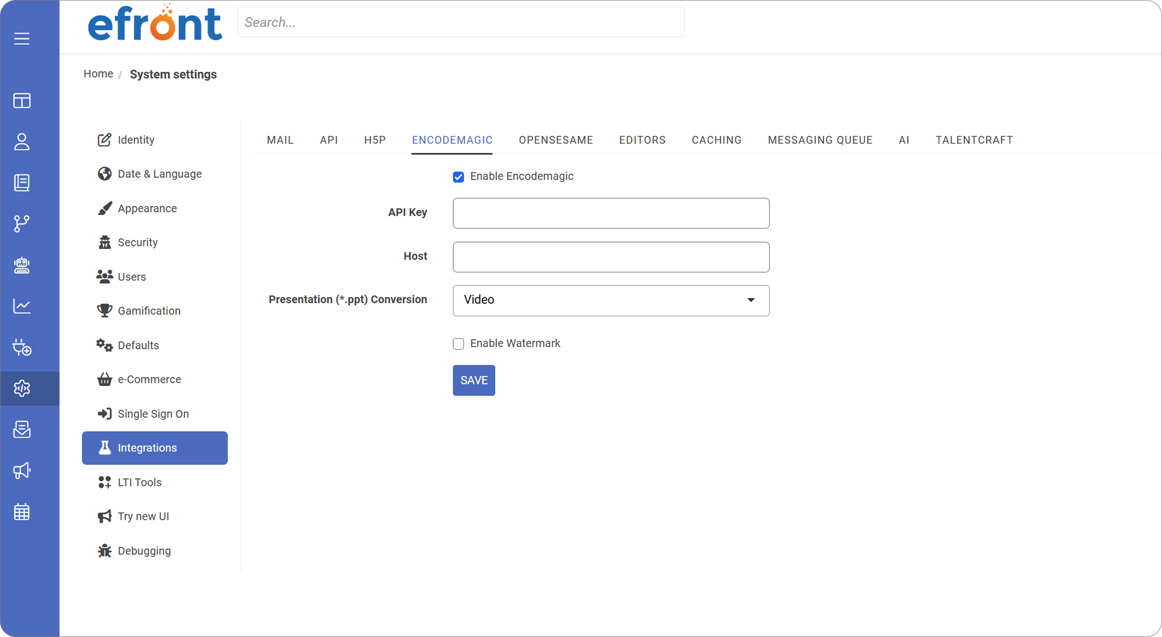
Task: Switch to the OPENSESAME tab
Action: [556, 140]
